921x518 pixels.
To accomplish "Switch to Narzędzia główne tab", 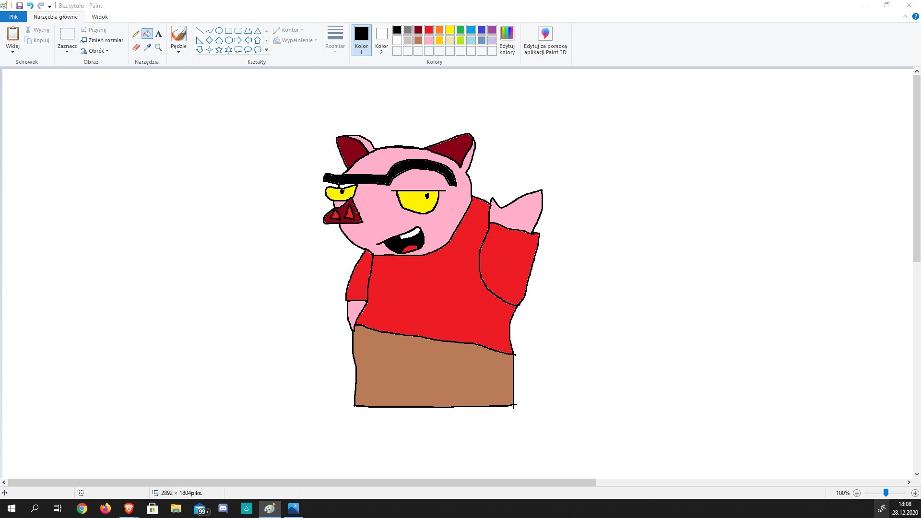I will point(56,17).
